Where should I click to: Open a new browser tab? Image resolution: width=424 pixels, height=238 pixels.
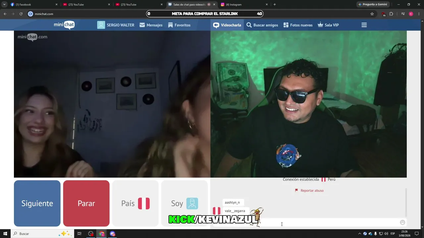[x=275, y=5]
